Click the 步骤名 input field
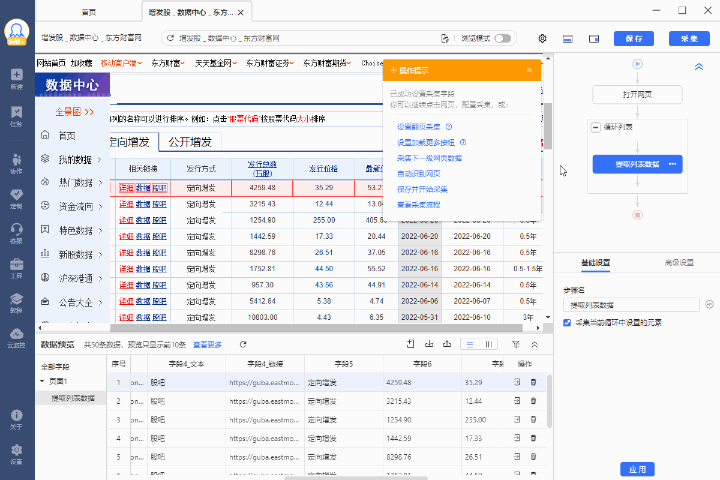This screenshot has height=480, width=720. pos(631,305)
